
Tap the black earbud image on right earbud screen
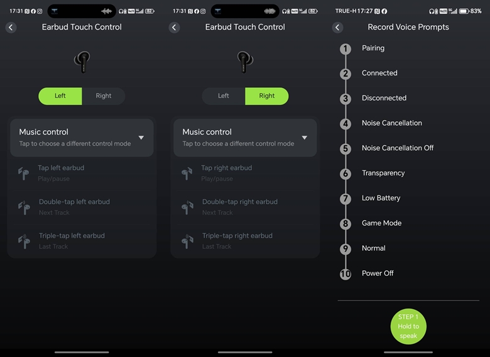[245, 61]
